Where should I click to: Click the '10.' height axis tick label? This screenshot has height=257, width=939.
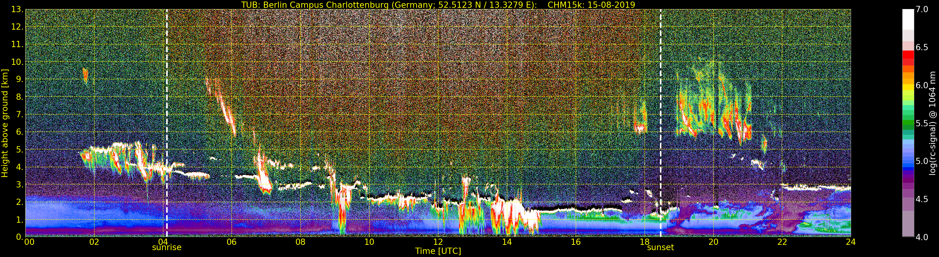coord(17,62)
